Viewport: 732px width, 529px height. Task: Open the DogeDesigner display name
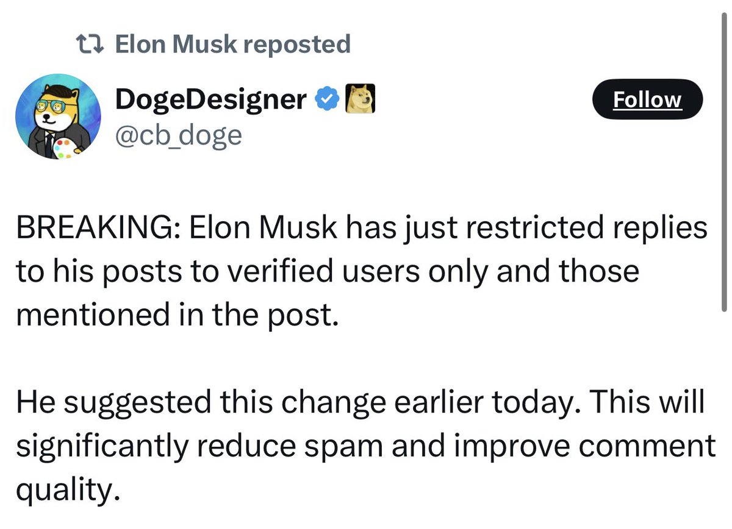point(210,99)
